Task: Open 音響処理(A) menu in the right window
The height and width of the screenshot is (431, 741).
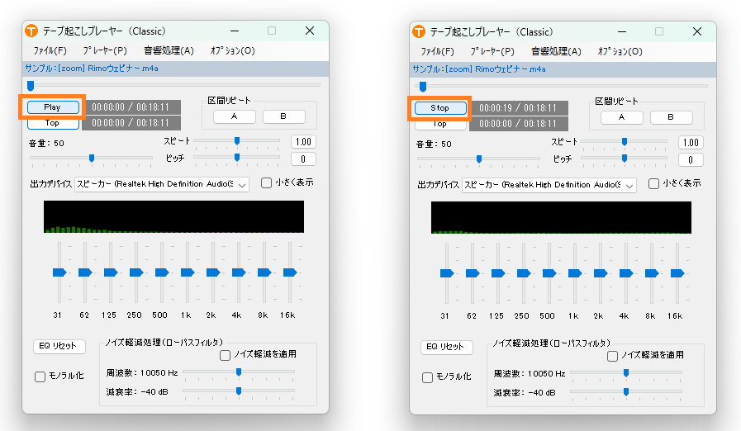Action: pos(556,51)
